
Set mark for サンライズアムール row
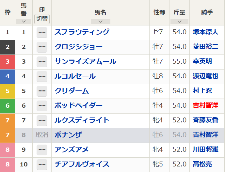click(42, 62)
